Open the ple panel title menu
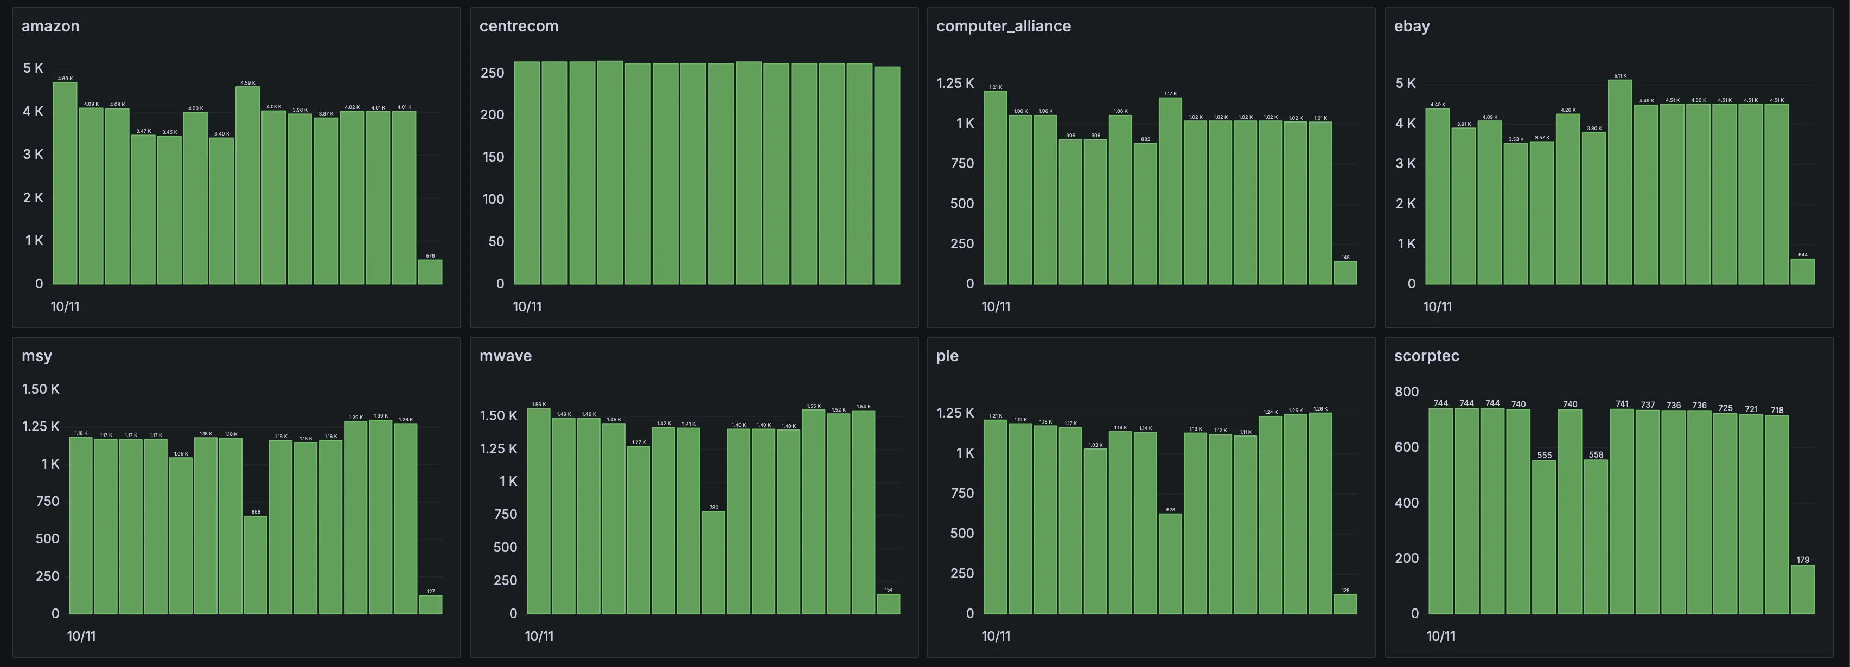Screen dimensions: 1850x667 947,355
